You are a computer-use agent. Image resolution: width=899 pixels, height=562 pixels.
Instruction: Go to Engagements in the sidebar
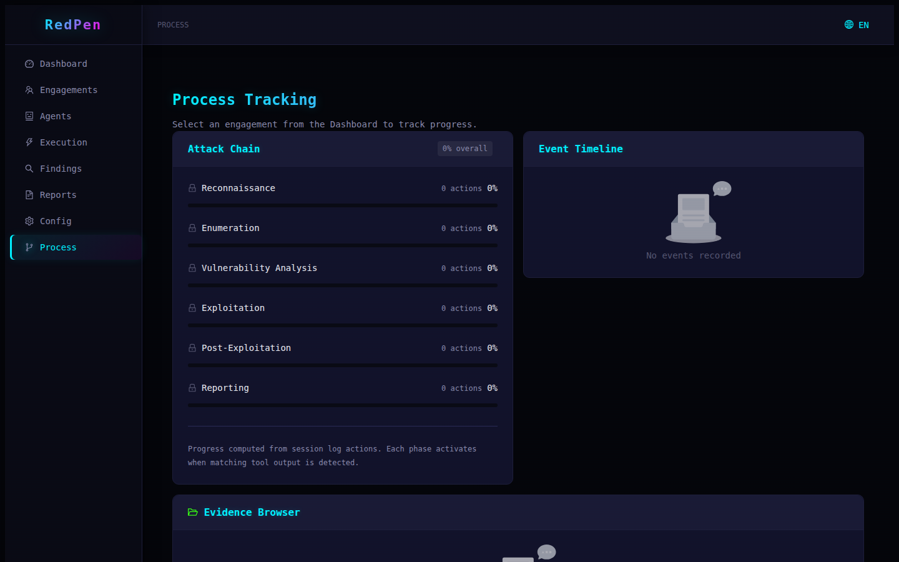pyautogui.click(x=76, y=90)
